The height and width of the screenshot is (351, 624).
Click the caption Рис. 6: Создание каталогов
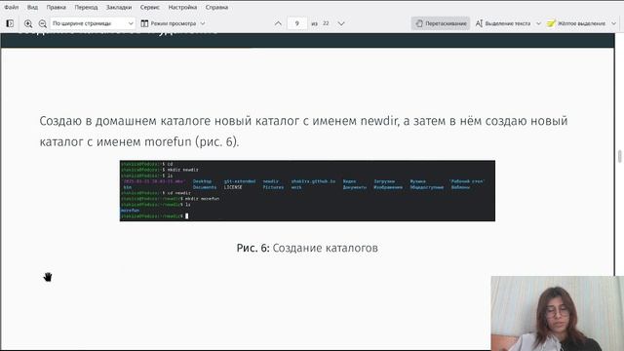click(307, 248)
